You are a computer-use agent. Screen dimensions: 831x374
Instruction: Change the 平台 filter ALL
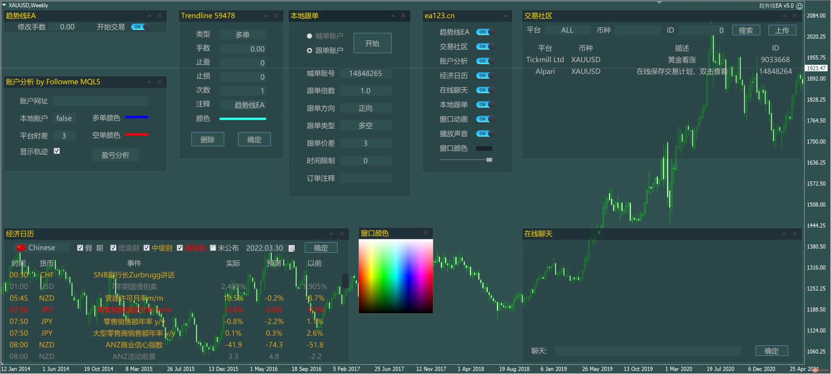pyautogui.click(x=567, y=30)
